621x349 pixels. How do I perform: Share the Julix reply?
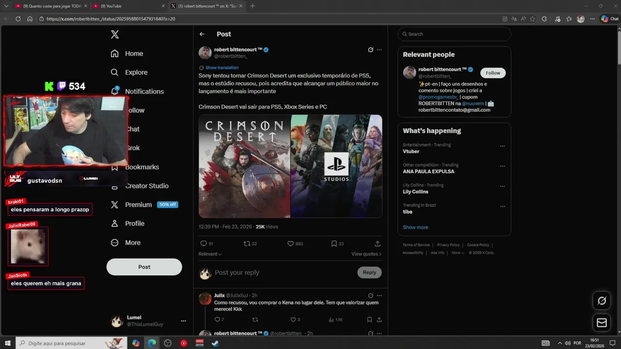tap(379, 320)
